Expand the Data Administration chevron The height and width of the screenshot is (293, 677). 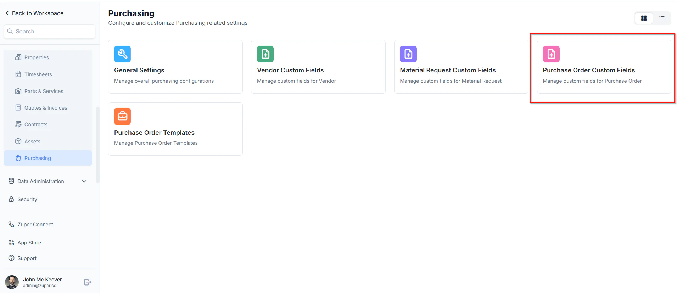(x=84, y=181)
